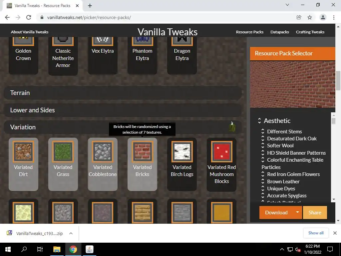Image resolution: width=341 pixels, height=256 pixels.
Task: Click the gravel texture icon in bottom row
Action: (x=63, y=212)
